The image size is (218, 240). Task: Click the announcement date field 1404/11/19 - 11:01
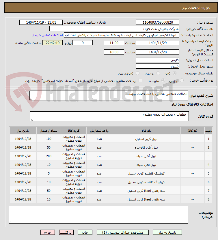tap(41, 22)
